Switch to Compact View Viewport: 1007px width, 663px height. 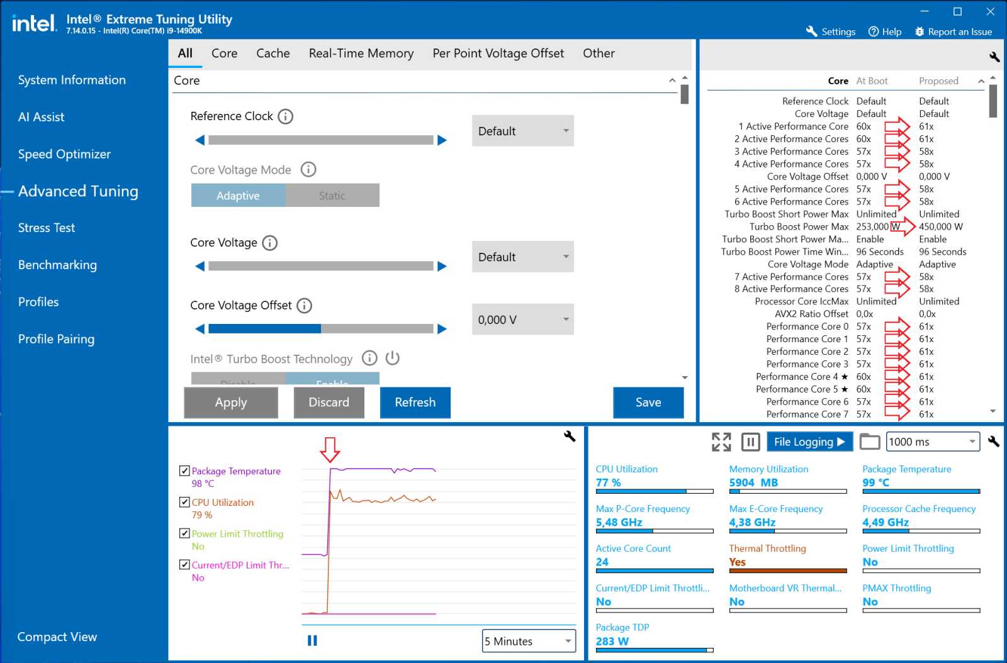(57, 637)
